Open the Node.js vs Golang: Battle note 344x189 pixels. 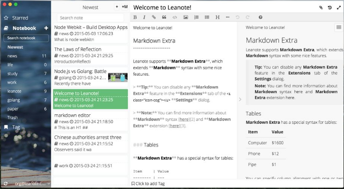[91, 77]
